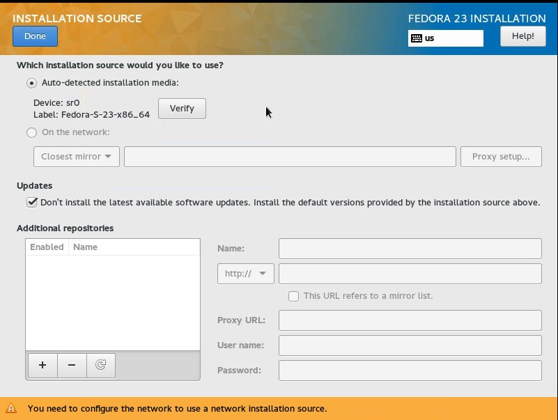The width and height of the screenshot is (558, 420).
Task: Remove selected repository with minus icon
Action: (x=72, y=365)
